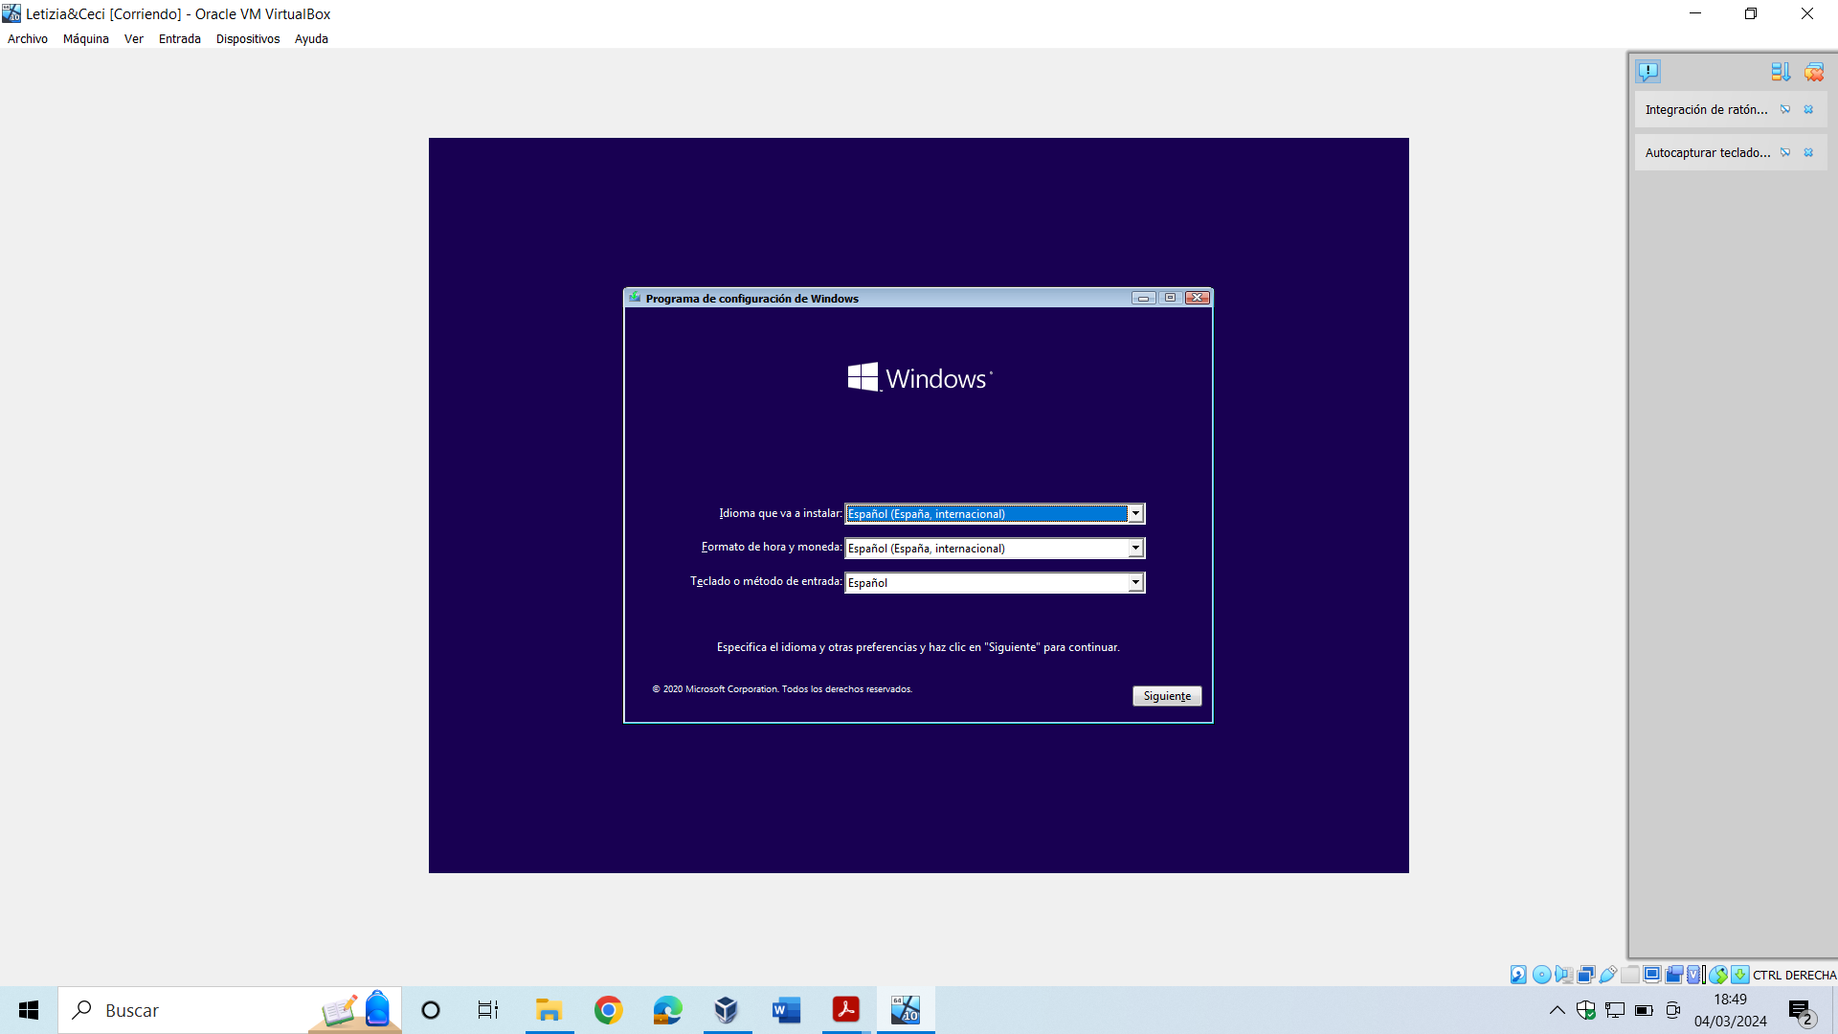The image size is (1838, 1034).
Task: Click the recording status bar icon
Action: [1674, 975]
